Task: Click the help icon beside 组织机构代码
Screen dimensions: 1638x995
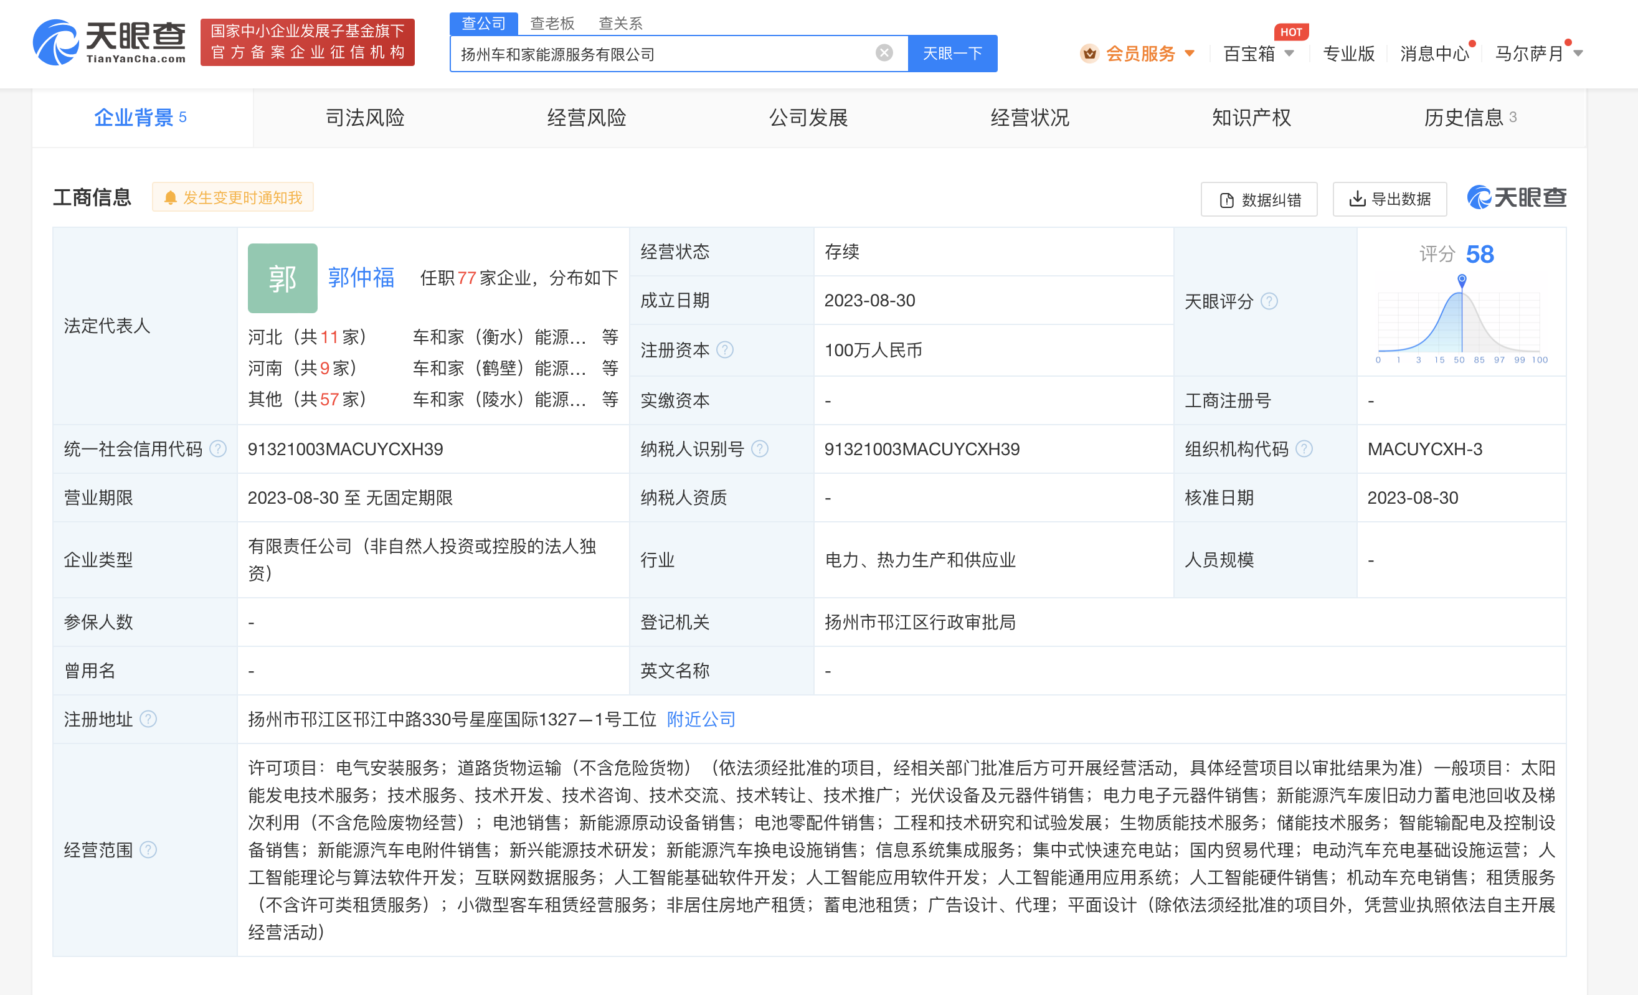Action: click(1304, 450)
